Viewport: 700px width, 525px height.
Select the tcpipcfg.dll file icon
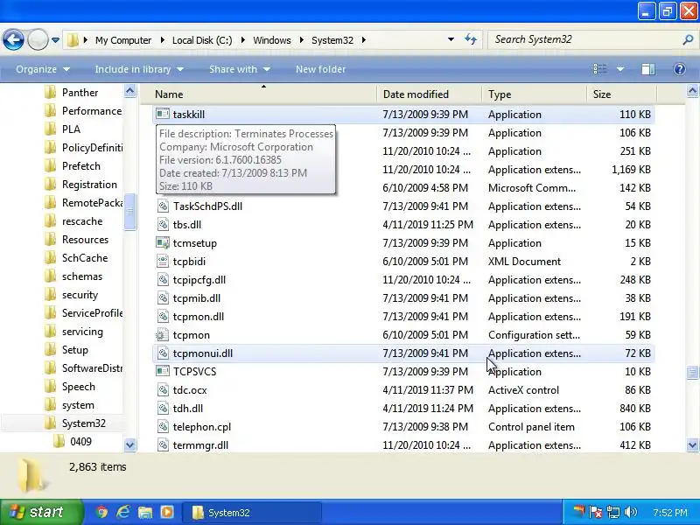163,280
